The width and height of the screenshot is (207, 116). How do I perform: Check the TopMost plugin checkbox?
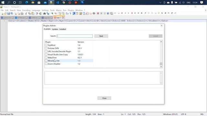(x=46, y=45)
